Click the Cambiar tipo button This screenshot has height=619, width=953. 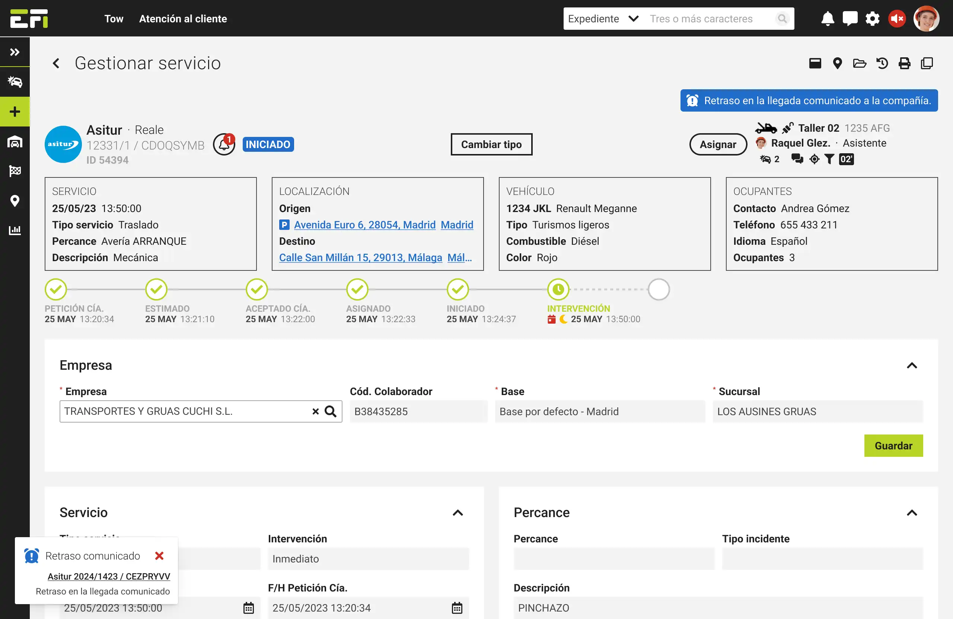(491, 144)
